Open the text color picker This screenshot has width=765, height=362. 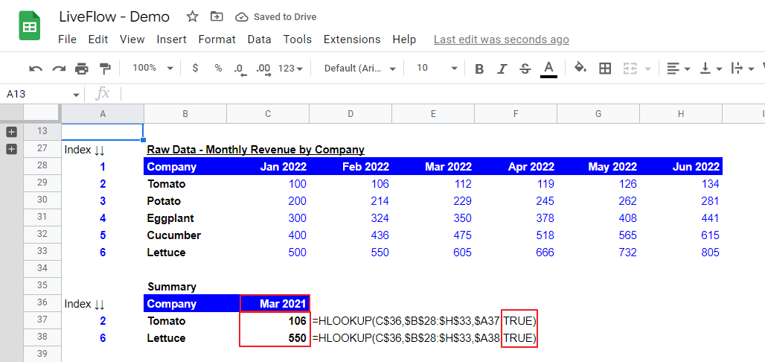pyautogui.click(x=549, y=69)
